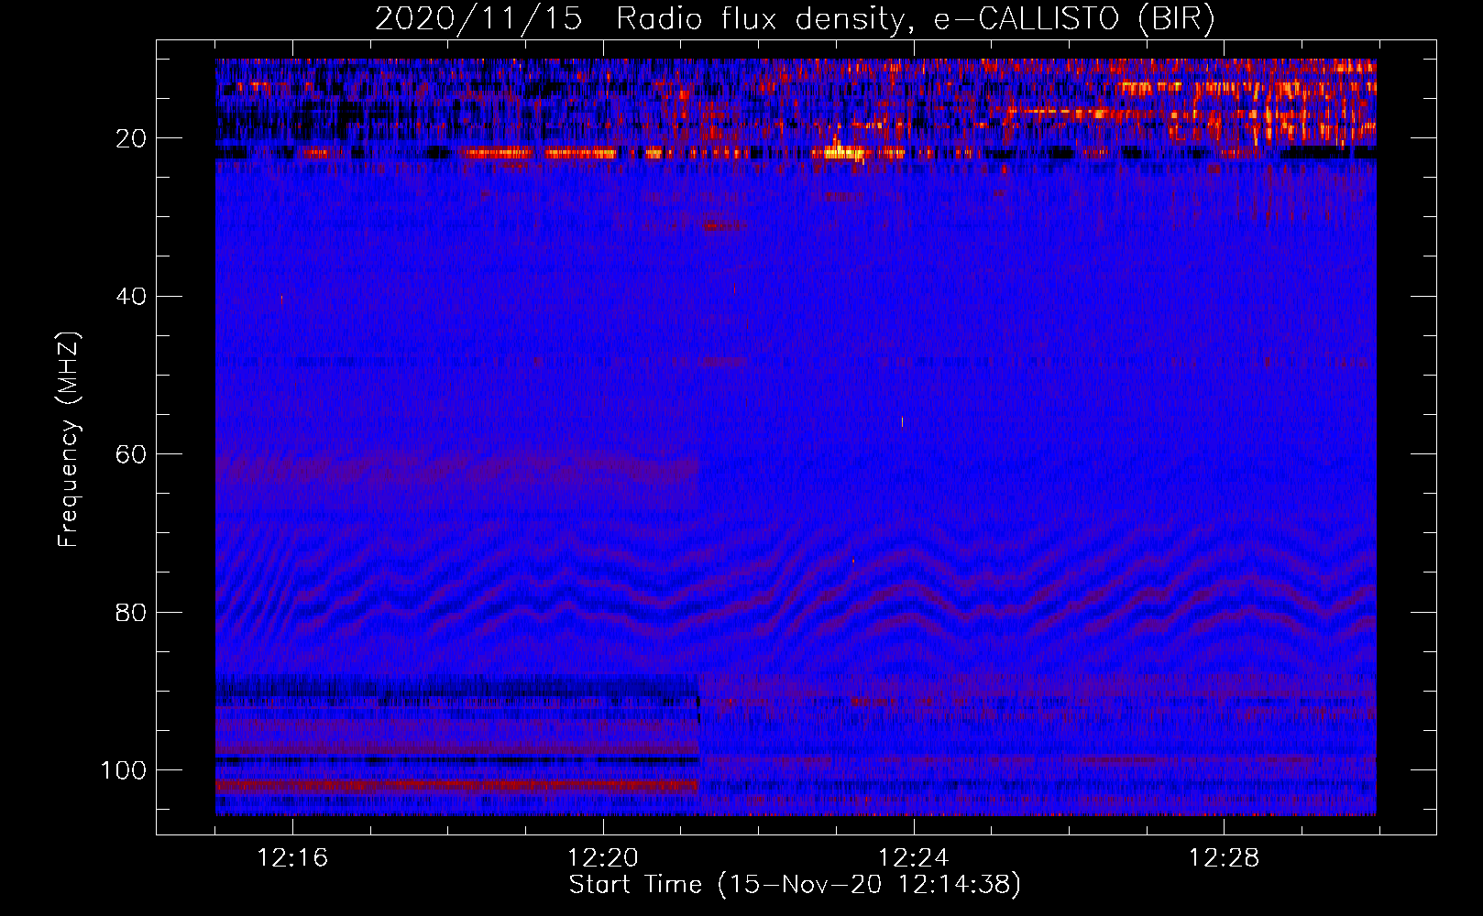Click the '12:24' time tick label
The height and width of the screenshot is (916, 1483).
click(x=914, y=858)
